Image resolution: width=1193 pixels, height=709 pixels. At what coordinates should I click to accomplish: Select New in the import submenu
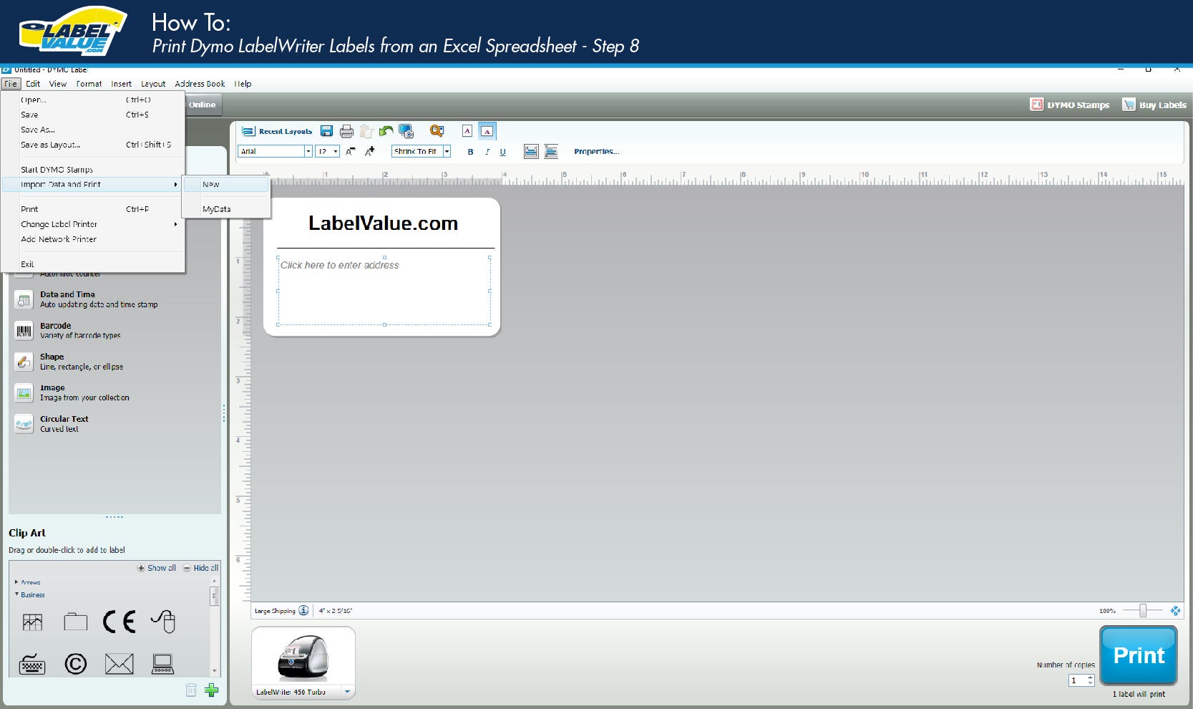(226, 184)
